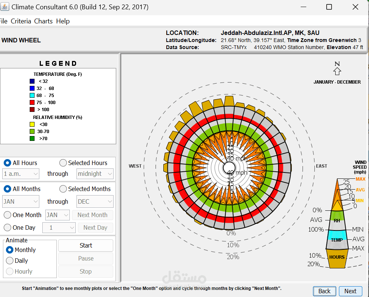
Task: Click the dark blue <32 temperature swatch
Action: [x=32, y=81]
